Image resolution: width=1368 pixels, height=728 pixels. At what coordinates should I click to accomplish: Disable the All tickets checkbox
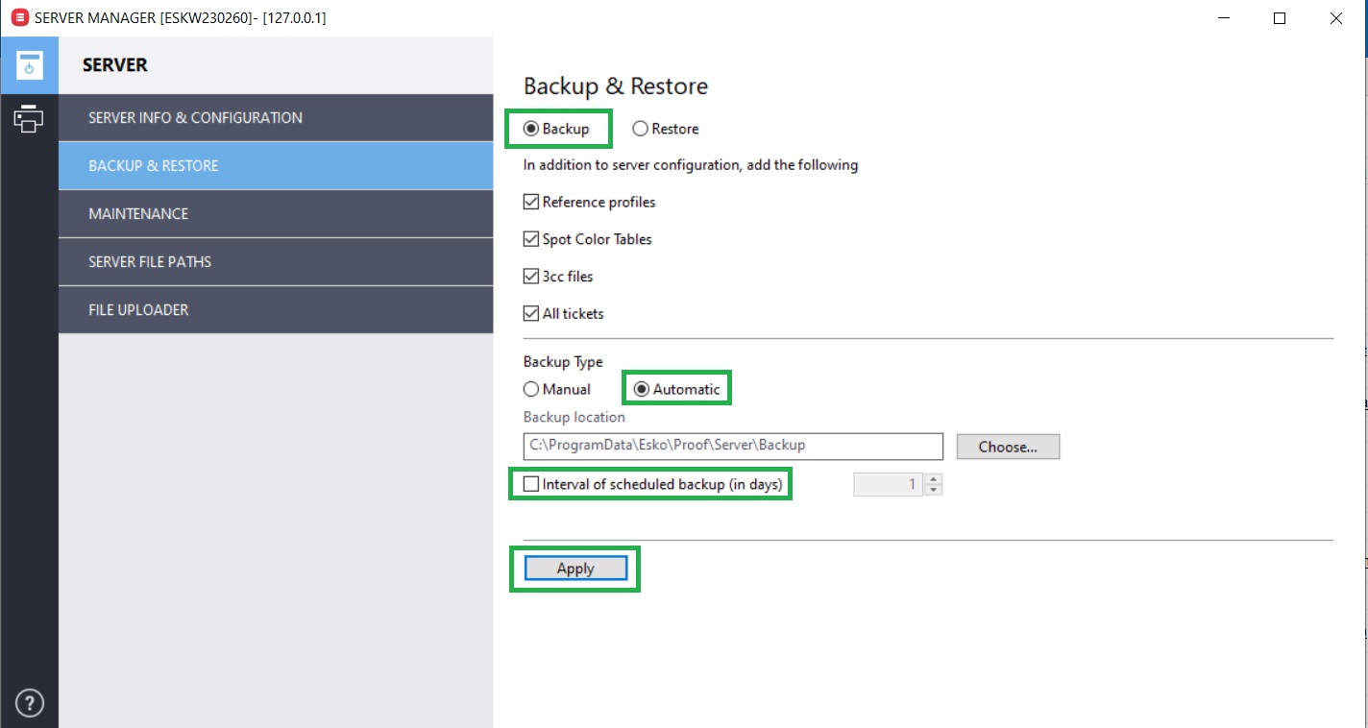[531, 313]
